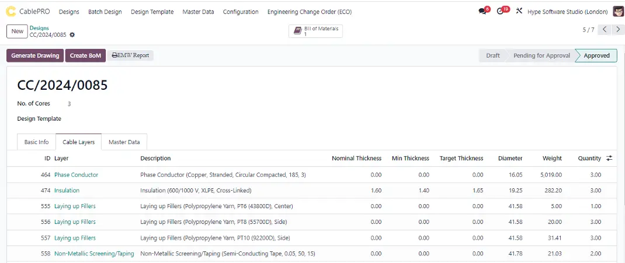This screenshot has height=263, width=625.
Task: Click Insulation (600/1000 V, XLPE) description cell
Action: tap(196, 191)
